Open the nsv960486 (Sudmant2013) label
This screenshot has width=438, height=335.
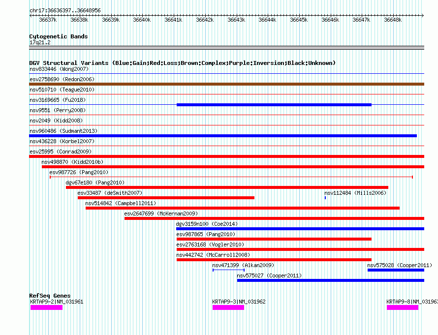click(x=63, y=131)
